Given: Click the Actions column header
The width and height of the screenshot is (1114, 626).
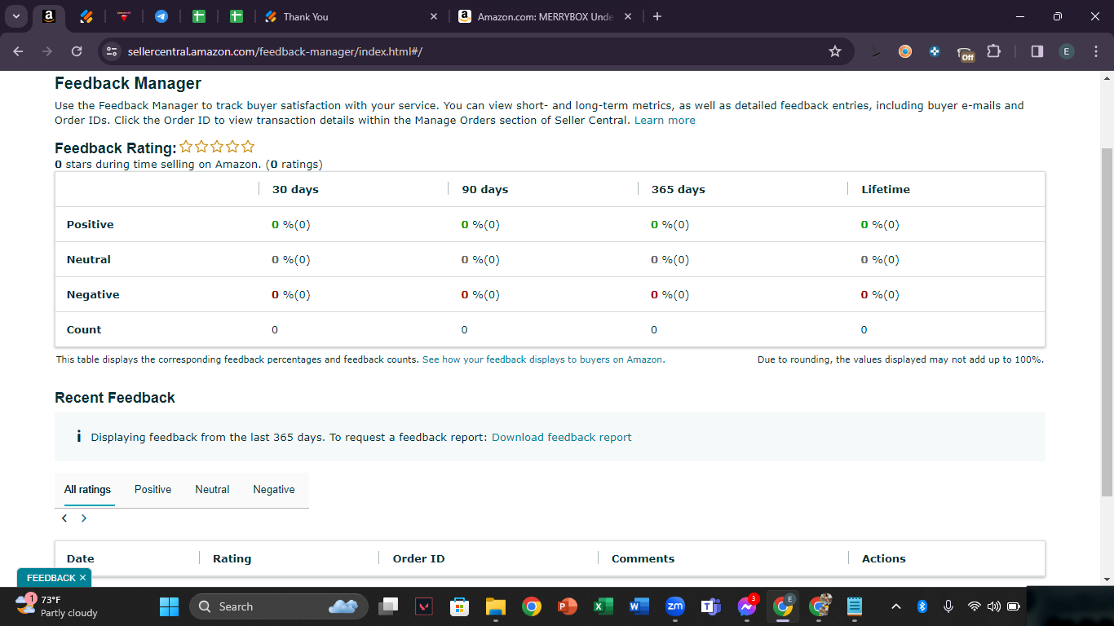Looking at the screenshot, I should tap(884, 558).
